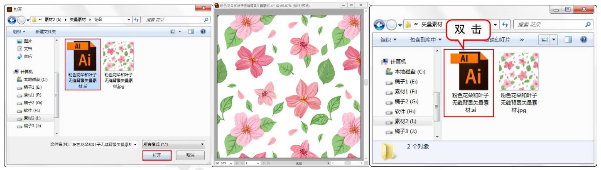The width and height of the screenshot is (601, 170).
Task: Select the .ai file in Open dialog
Action: coord(82,65)
